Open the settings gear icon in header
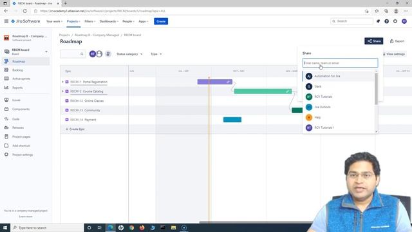The height and width of the screenshot is (232, 412). point(395,21)
